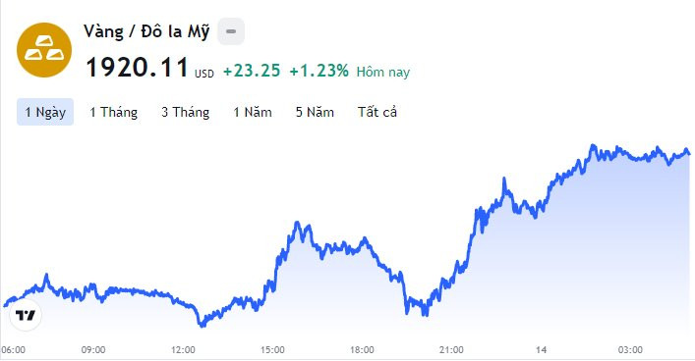
Task: Click the gold bars symbol icon
Action: (x=44, y=50)
